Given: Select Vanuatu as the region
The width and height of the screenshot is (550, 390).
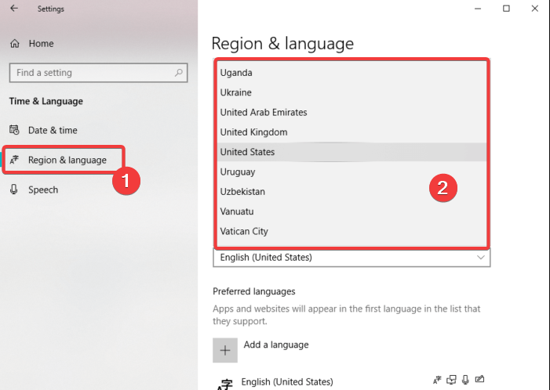Looking at the screenshot, I should pos(351,211).
